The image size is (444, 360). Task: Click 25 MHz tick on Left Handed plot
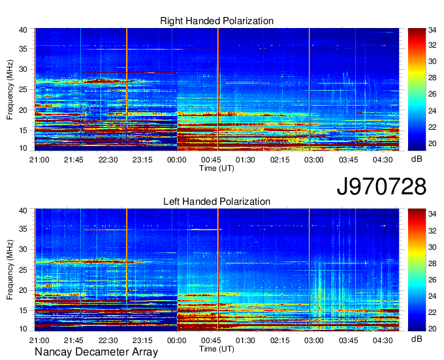[x=23, y=270]
